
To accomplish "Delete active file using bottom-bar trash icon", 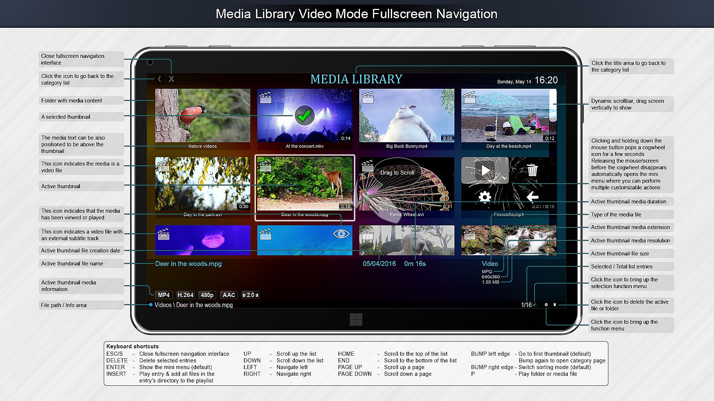I will pos(554,305).
